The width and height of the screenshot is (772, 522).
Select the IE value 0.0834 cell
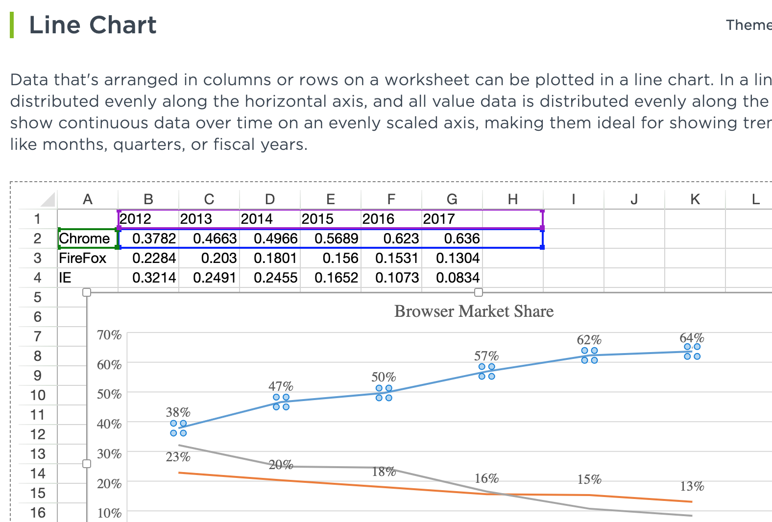(x=452, y=278)
